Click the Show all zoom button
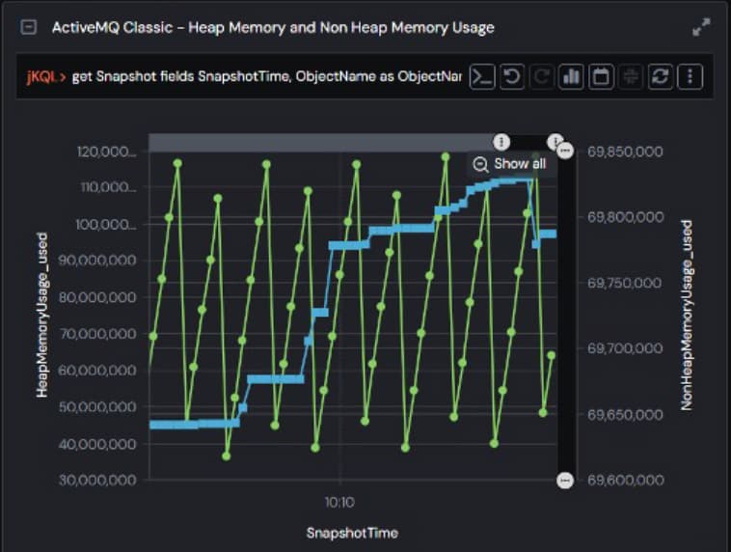731x552 pixels. pyautogui.click(x=510, y=164)
